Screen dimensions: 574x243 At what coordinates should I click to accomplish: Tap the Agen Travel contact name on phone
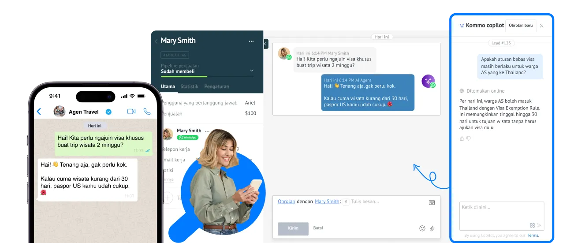click(84, 112)
